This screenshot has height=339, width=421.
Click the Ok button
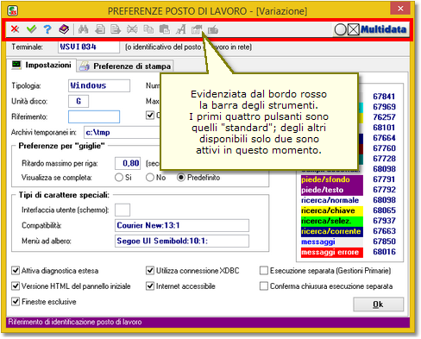[x=378, y=304]
